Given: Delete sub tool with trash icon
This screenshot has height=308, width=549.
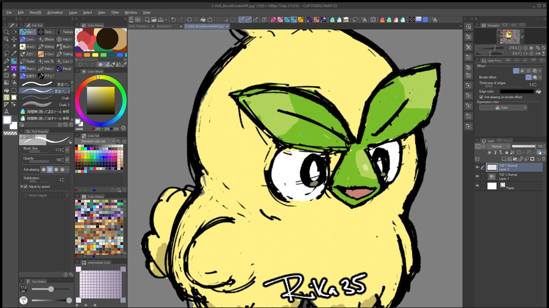Looking at the screenshot, I should point(70,124).
